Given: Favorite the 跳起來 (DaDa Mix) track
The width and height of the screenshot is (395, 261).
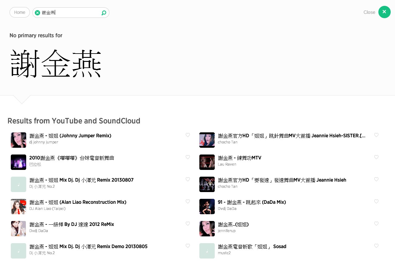Looking at the screenshot, I should click(376, 202).
